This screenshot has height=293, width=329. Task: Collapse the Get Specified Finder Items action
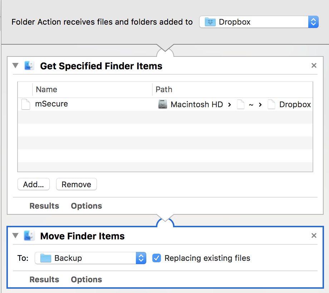pyautogui.click(x=15, y=66)
